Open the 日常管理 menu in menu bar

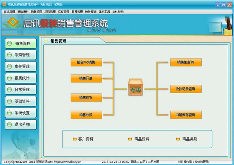coord(77,12)
